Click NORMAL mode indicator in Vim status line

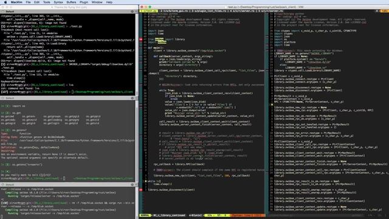click(x=145, y=215)
